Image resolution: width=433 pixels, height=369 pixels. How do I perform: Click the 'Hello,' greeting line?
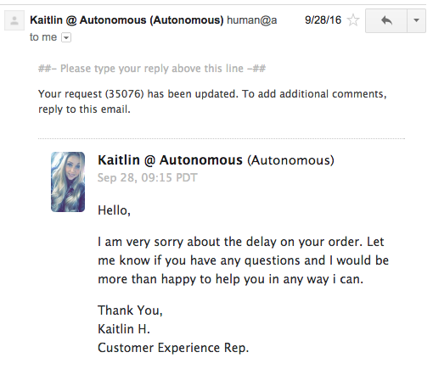click(x=114, y=210)
